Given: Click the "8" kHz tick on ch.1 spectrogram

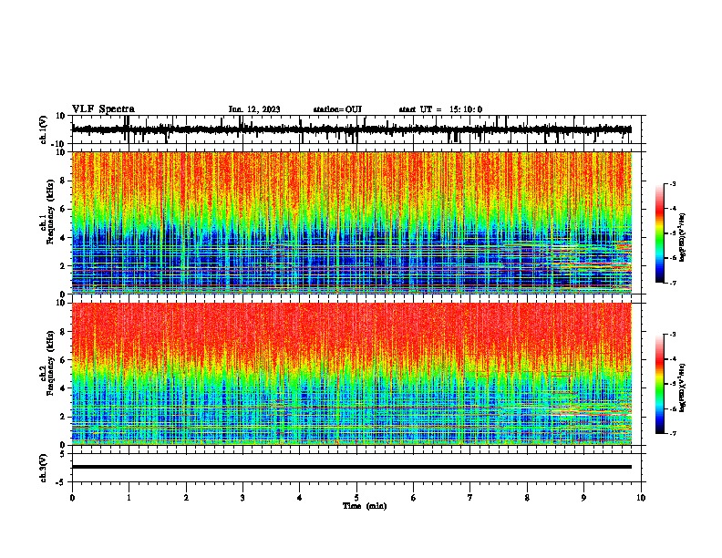Looking at the screenshot, I should click(63, 181).
